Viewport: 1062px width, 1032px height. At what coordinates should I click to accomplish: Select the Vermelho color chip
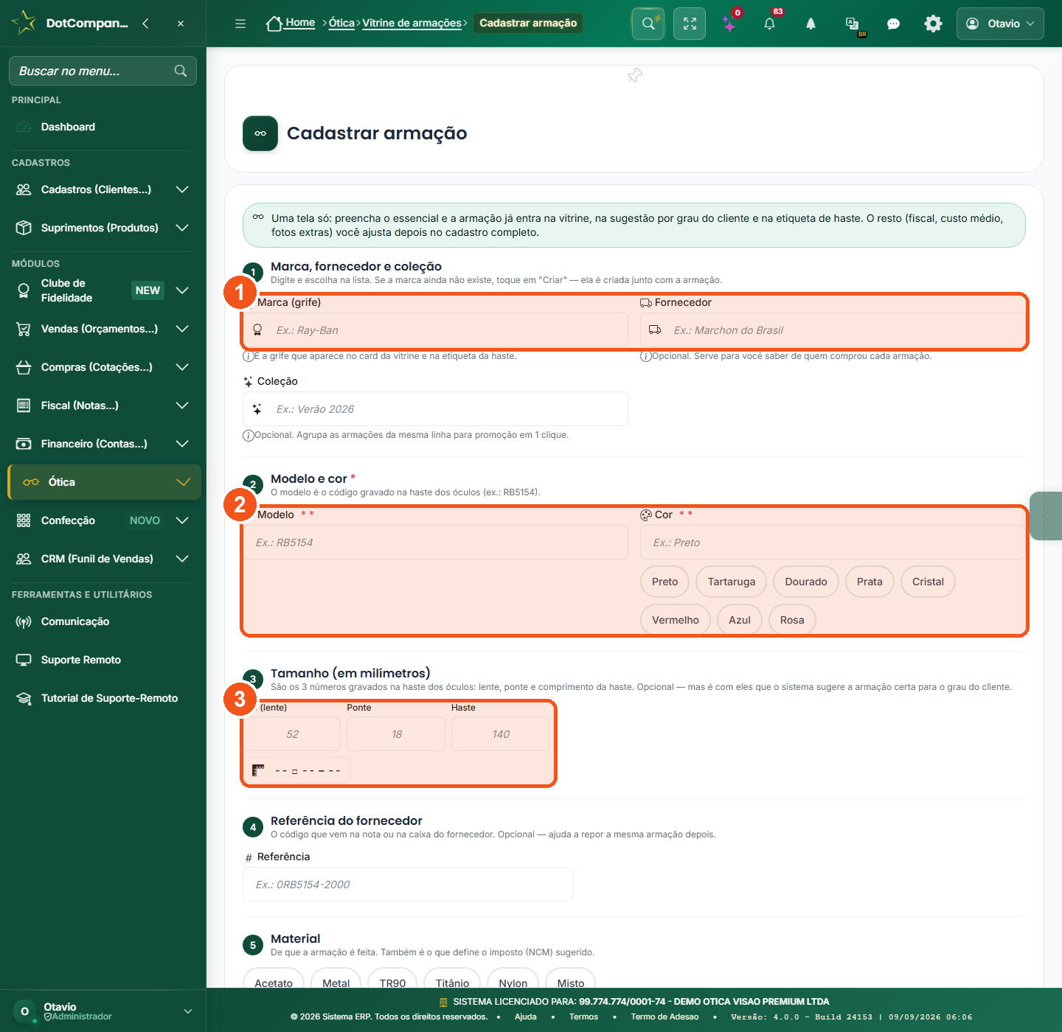pos(676,620)
